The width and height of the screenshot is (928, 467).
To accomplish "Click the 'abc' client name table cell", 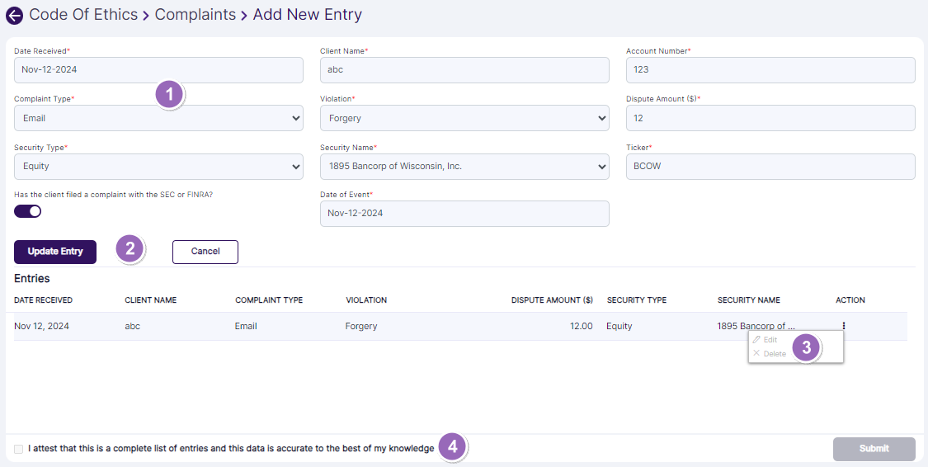I will click(133, 326).
